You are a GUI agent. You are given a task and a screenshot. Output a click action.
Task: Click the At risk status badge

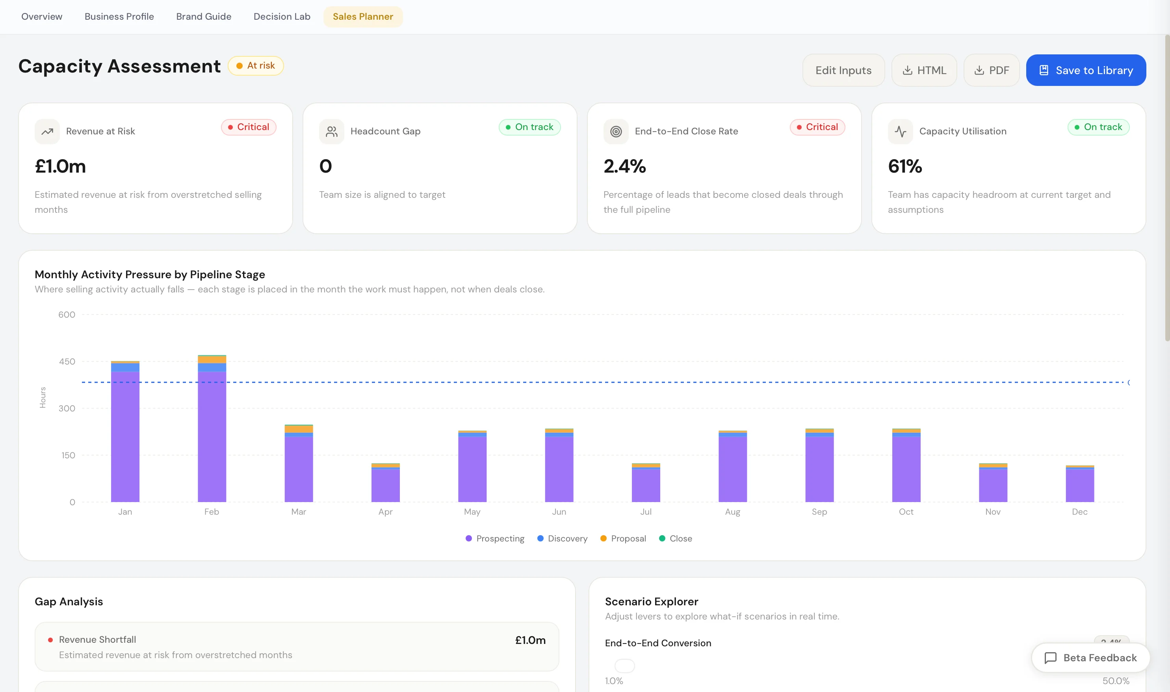point(255,66)
